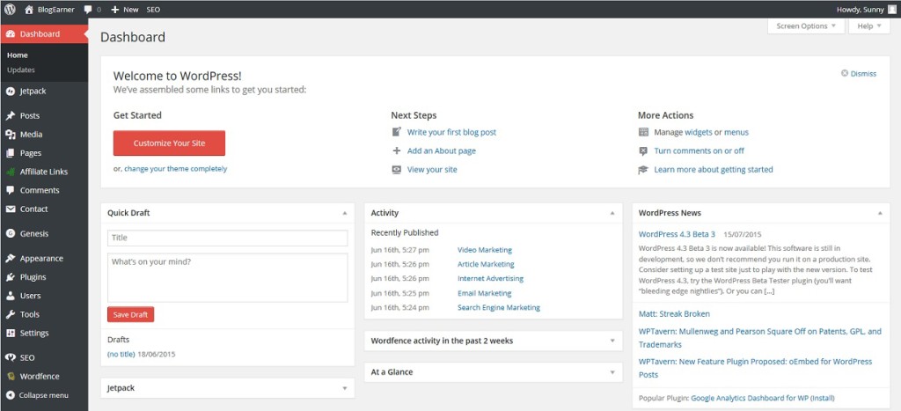Click the Install link for popular plugin
Screen dimensions: 901x411
point(822,398)
